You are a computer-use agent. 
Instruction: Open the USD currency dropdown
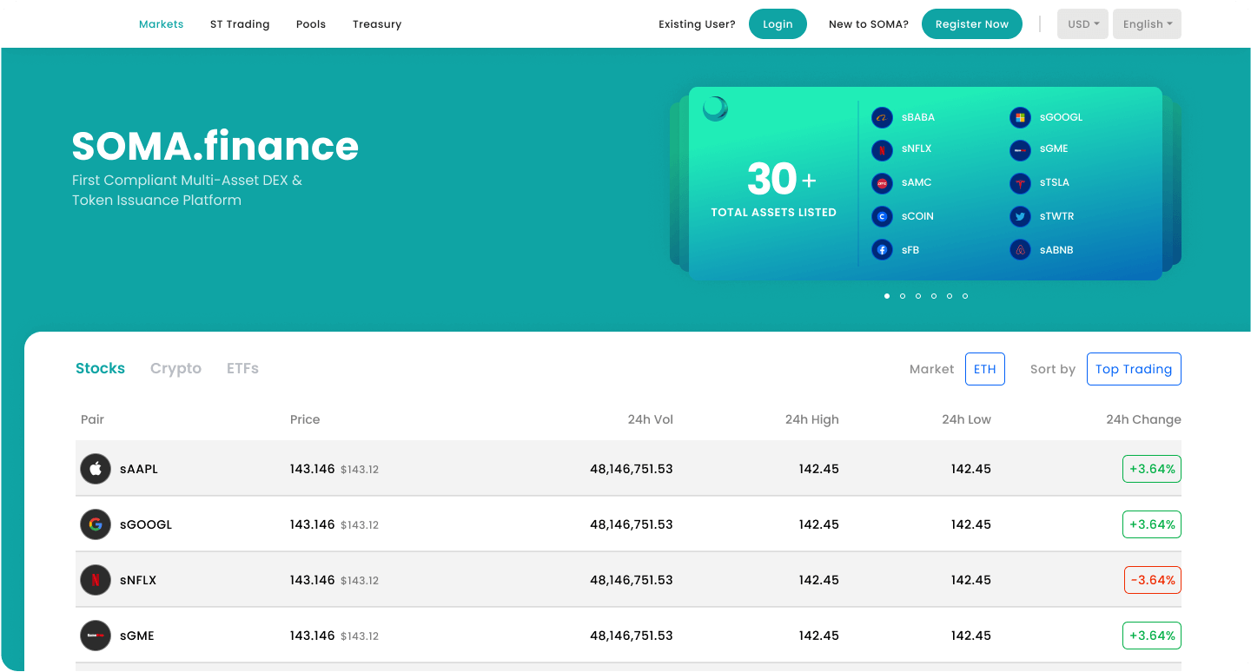(1082, 24)
